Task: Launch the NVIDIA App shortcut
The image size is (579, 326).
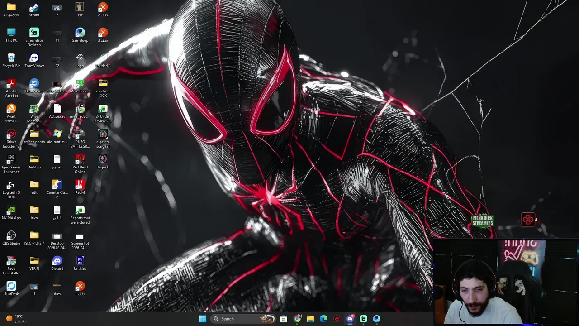Action: [x=11, y=212]
